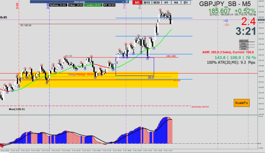Click the Tokyo 19:01 session clock
Screen dimensions: 265x153
click(x=76, y=5)
